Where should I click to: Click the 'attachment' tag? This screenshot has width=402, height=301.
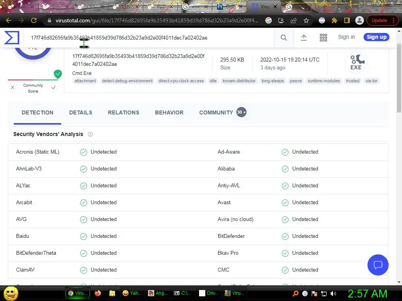(85, 81)
